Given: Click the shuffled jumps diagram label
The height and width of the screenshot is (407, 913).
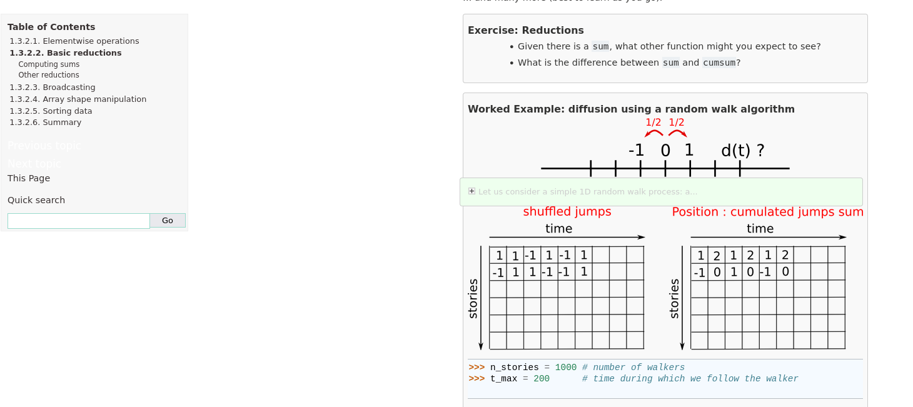Looking at the screenshot, I should point(567,211).
